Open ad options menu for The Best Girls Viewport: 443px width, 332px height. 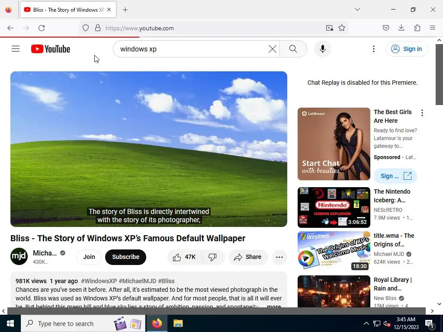click(x=422, y=113)
